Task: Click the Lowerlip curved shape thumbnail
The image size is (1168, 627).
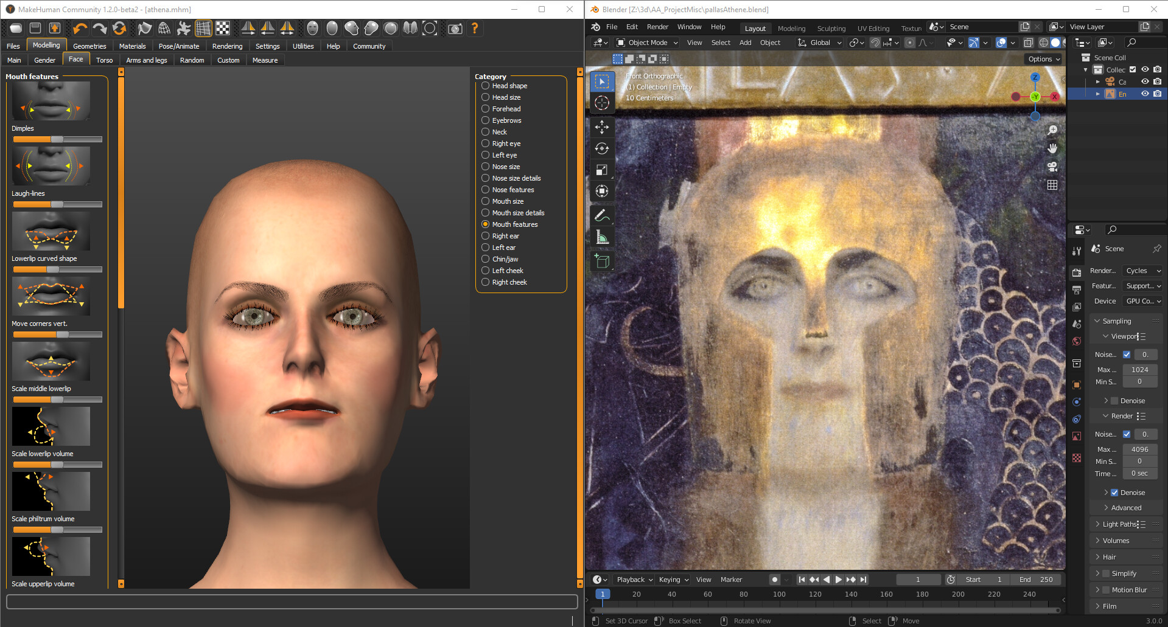Action: (x=51, y=231)
